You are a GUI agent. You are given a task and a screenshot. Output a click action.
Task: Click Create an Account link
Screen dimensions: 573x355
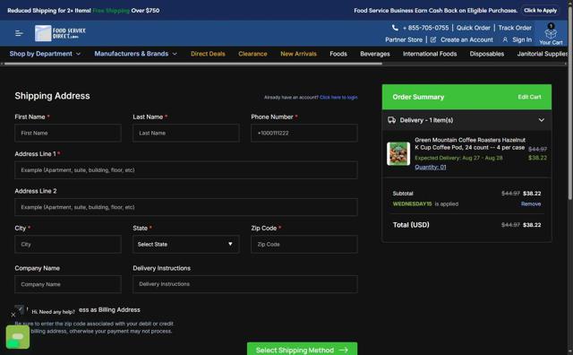[466, 39]
